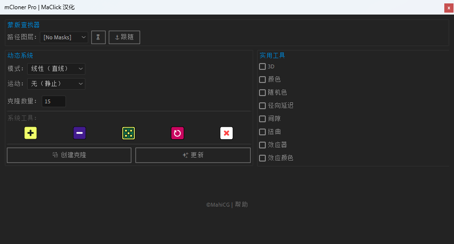Viewport: 454px width, 244px height.
Task: Enable the 随机色 checkbox
Action: point(262,93)
